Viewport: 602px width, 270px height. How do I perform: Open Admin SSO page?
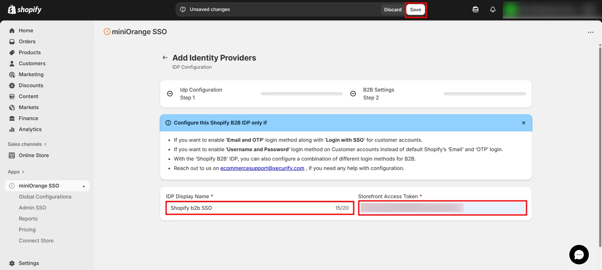32,208
